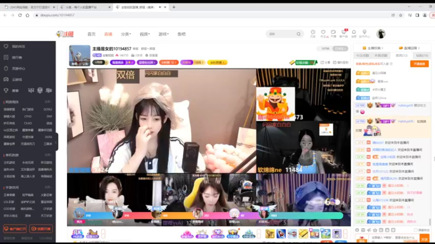Go to 首页 in navigation
The width and height of the screenshot is (435, 244).
(91, 34)
